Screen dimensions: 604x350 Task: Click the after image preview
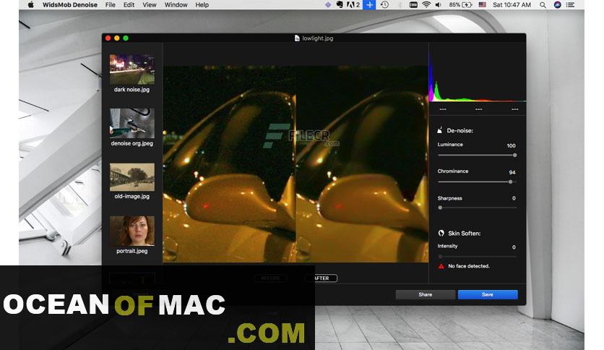(x=362, y=164)
